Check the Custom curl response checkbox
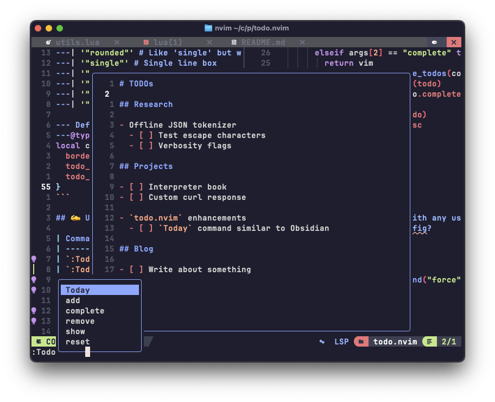495x402 pixels. pyautogui.click(x=136, y=197)
